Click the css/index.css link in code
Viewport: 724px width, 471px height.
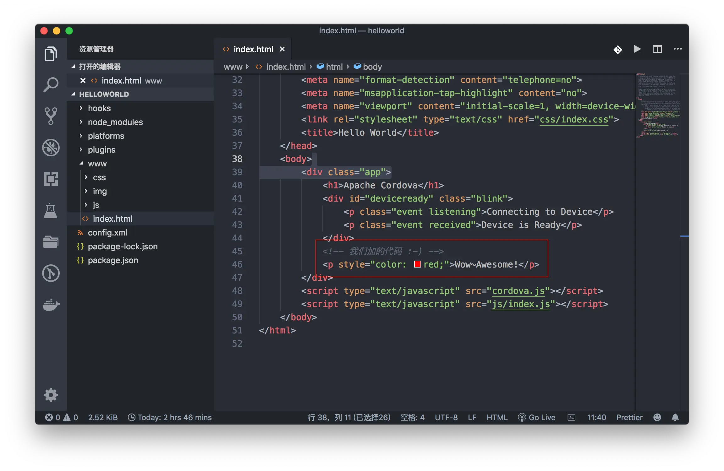pyautogui.click(x=574, y=120)
